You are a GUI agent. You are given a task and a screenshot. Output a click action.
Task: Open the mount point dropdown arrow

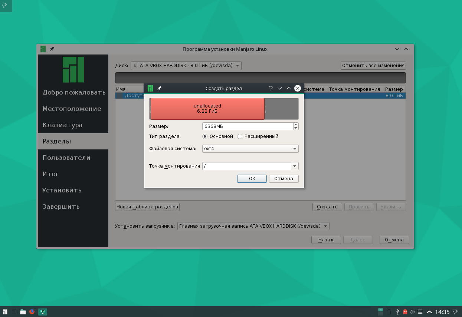coord(295,166)
